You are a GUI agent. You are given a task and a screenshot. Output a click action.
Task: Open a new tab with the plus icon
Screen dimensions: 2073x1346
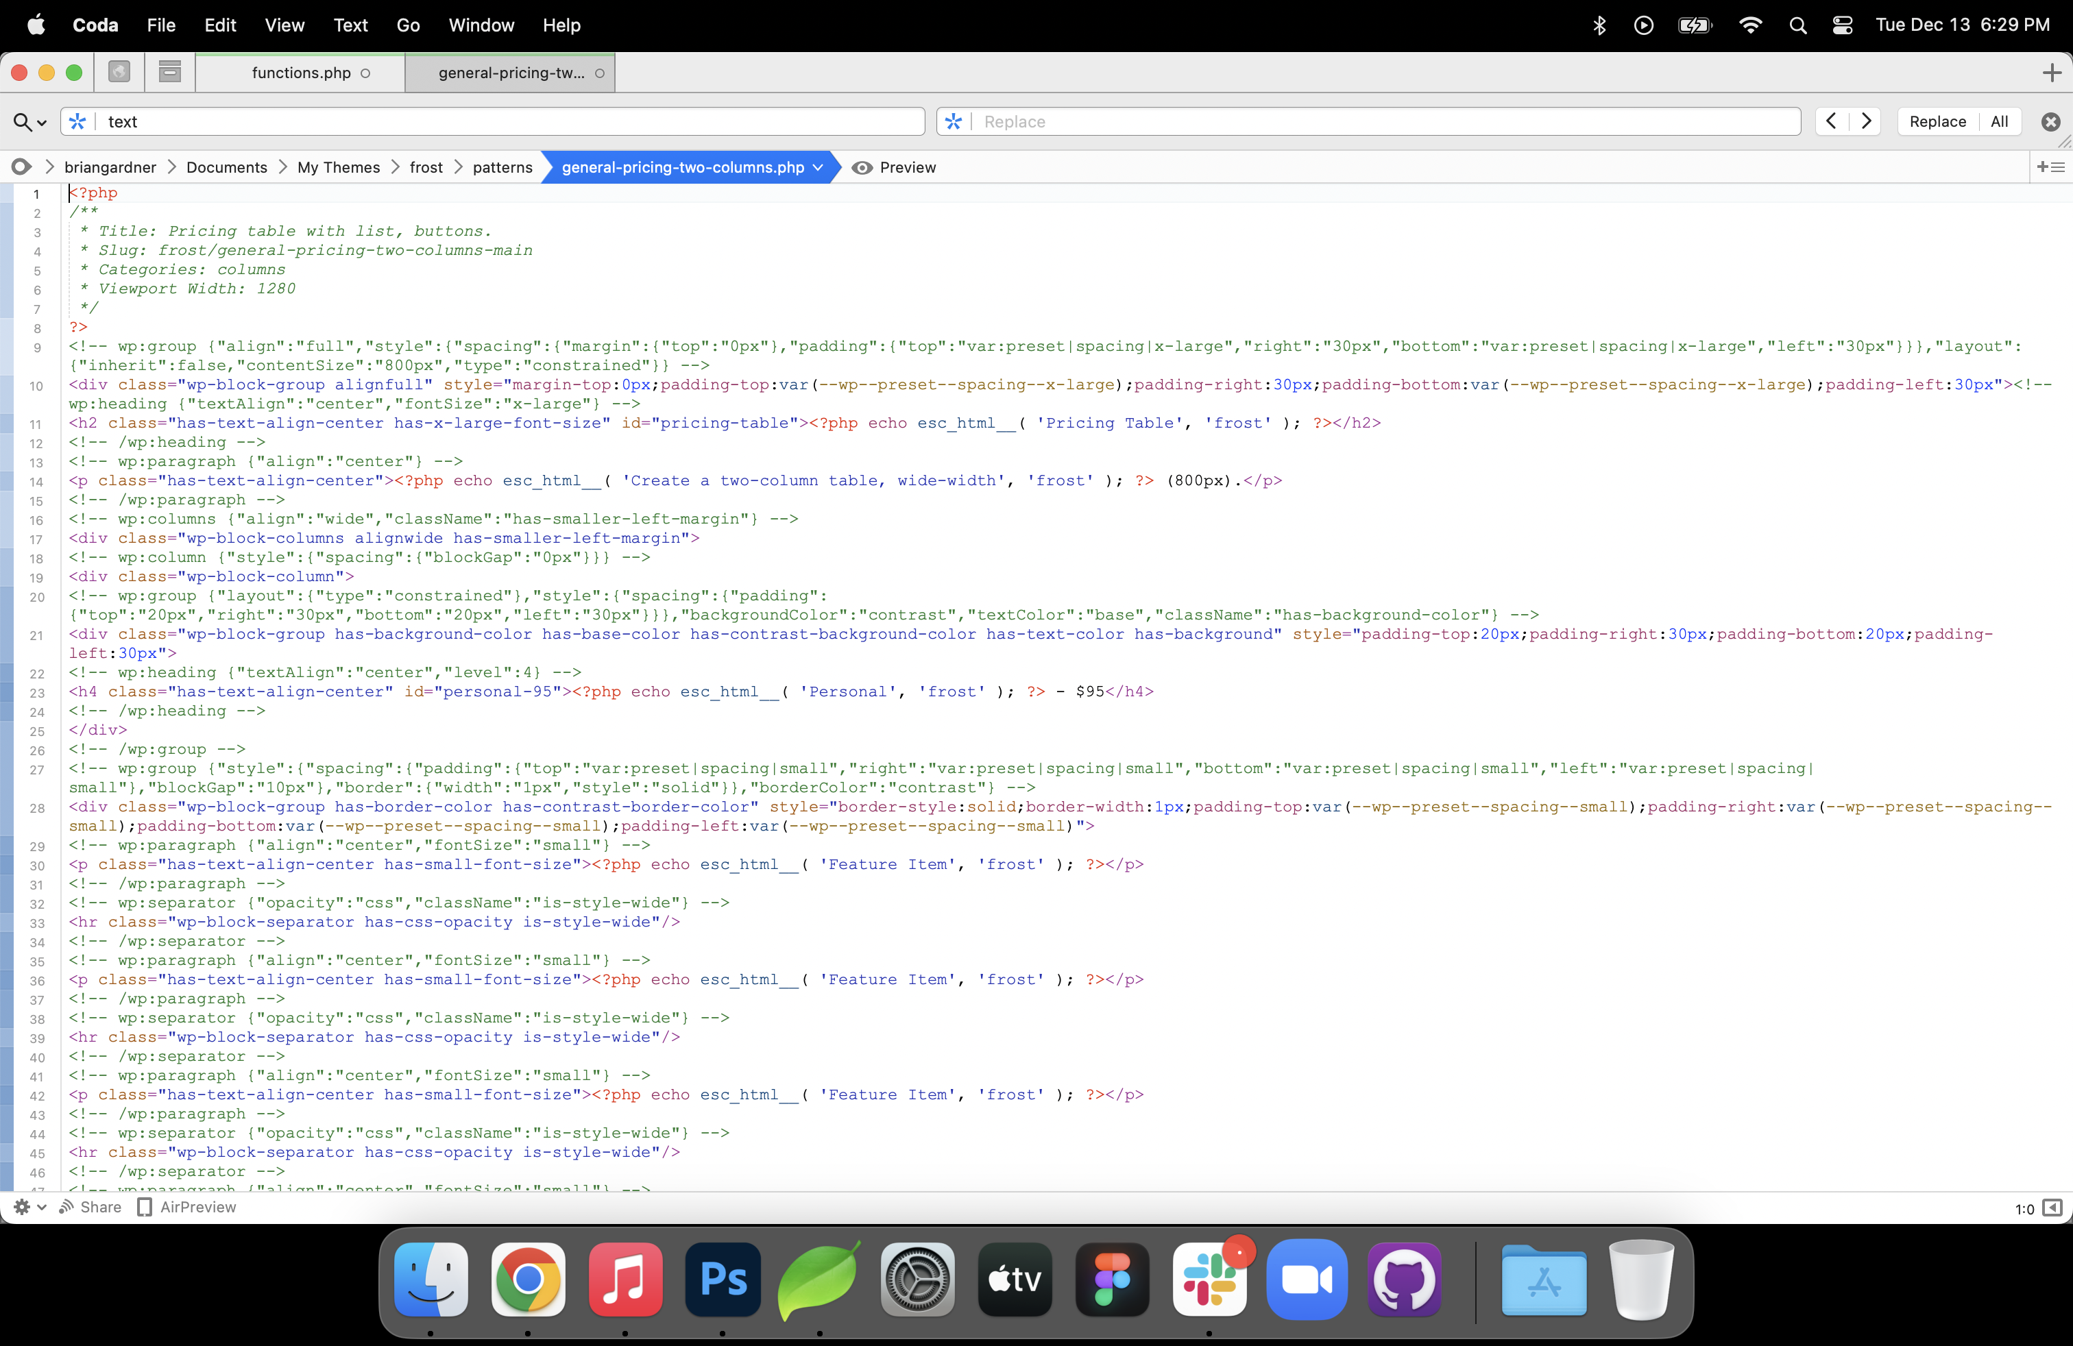[x=2053, y=72]
